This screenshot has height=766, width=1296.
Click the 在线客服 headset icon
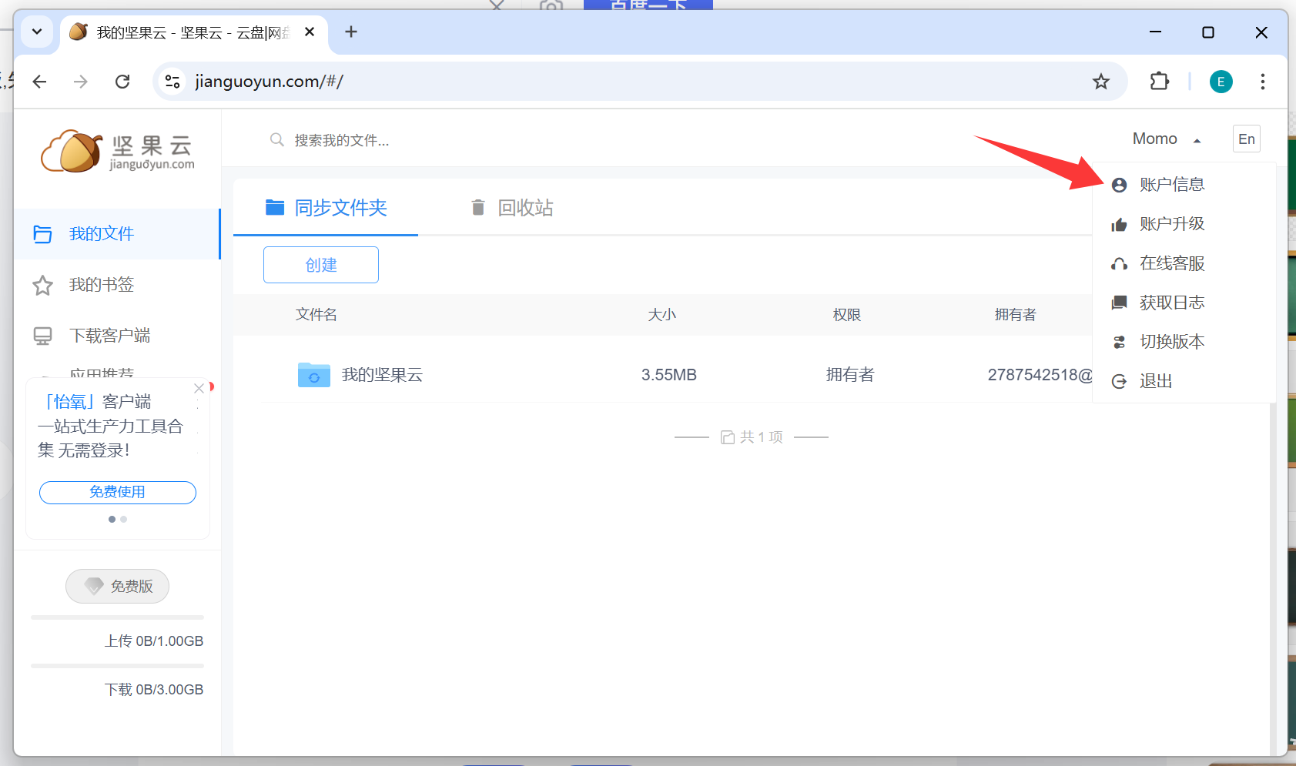[x=1119, y=264]
